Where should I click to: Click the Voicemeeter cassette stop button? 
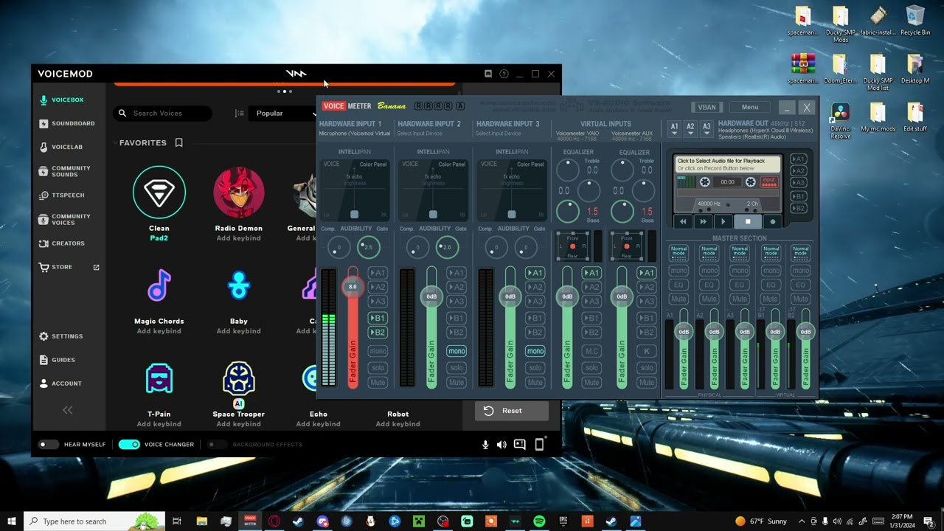coord(748,221)
